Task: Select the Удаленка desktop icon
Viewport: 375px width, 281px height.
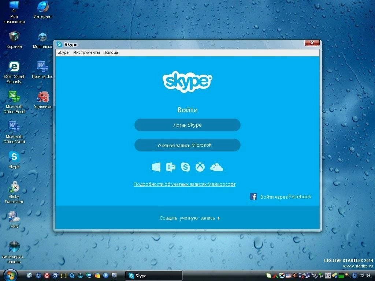Action: [43, 100]
